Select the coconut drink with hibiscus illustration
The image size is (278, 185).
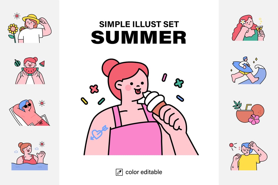click(x=249, y=112)
